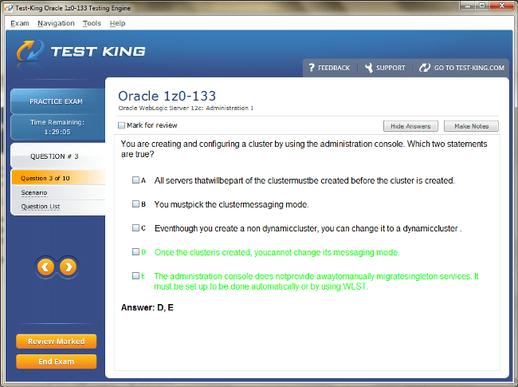Open the SUPPORT link

(390, 68)
